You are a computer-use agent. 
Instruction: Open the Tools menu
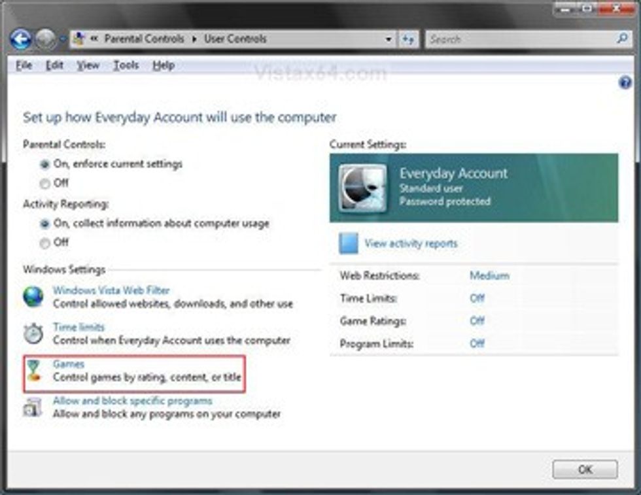[127, 65]
